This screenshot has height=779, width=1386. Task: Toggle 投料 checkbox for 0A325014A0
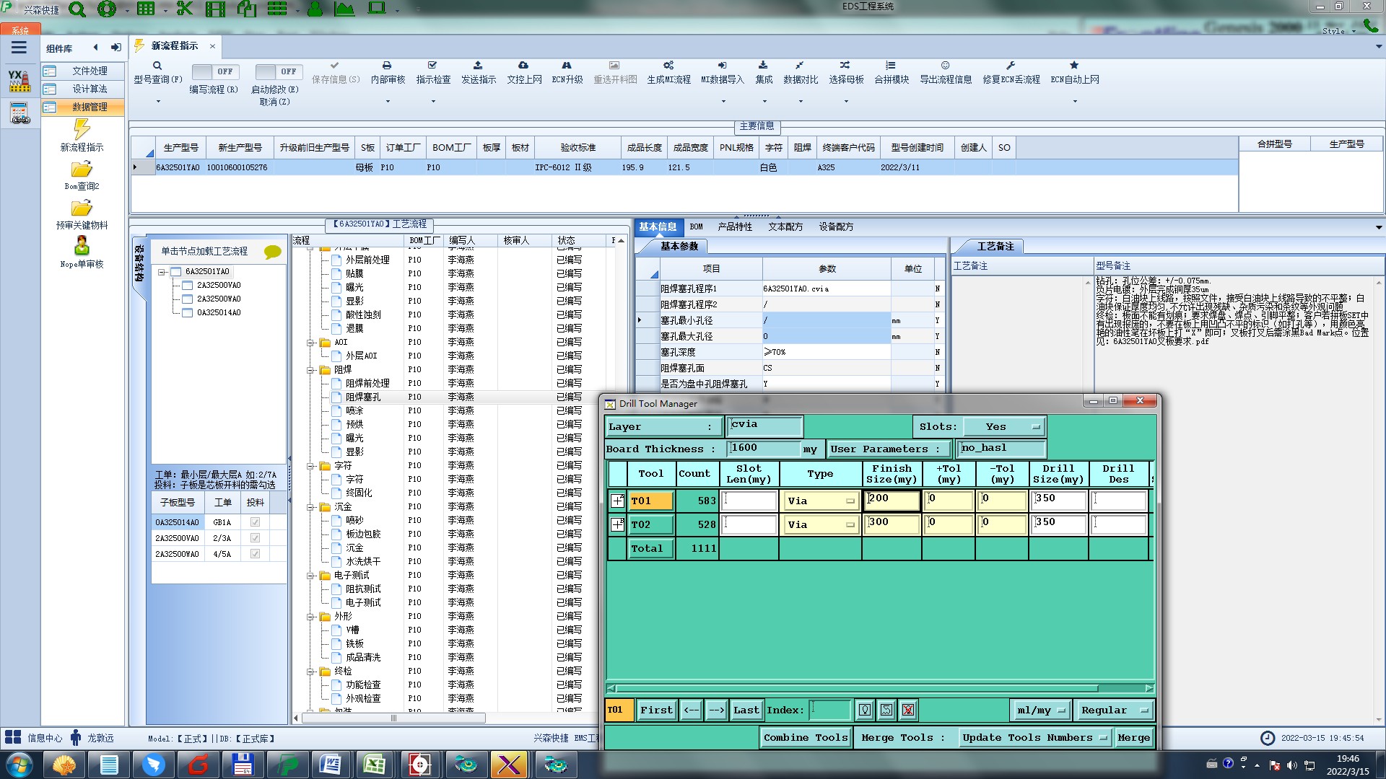255,522
